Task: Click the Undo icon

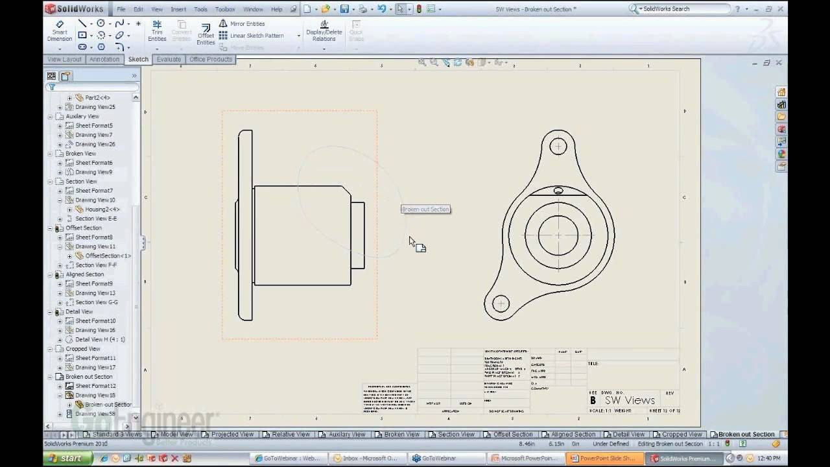Action: point(381,9)
